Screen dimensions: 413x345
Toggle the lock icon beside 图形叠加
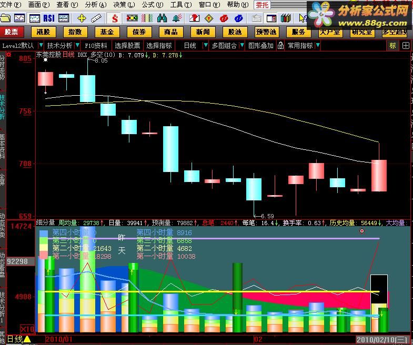pyautogui.click(x=280, y=46)
